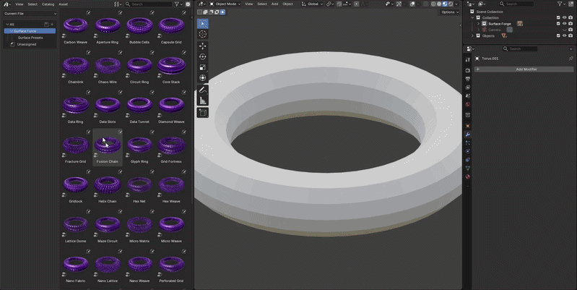Open the Add menu in viewport header

tap(274, 4)
